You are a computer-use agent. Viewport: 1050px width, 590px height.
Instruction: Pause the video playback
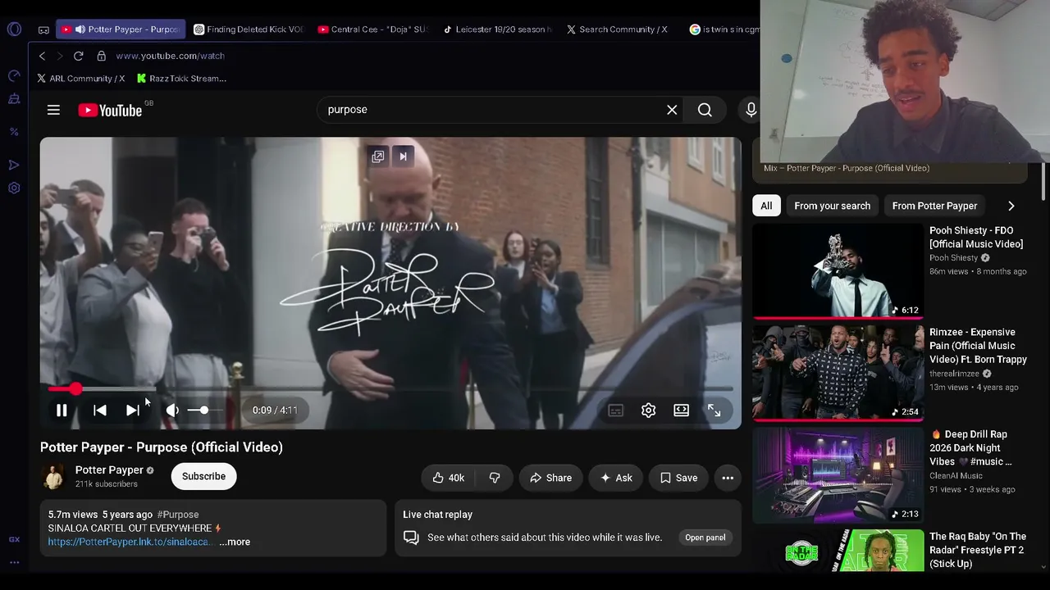click(x=62, y=411)
